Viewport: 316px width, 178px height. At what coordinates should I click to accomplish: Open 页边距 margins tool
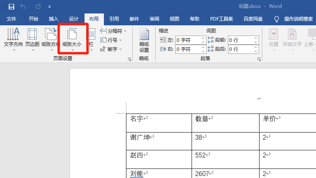(x=32, y=40)
